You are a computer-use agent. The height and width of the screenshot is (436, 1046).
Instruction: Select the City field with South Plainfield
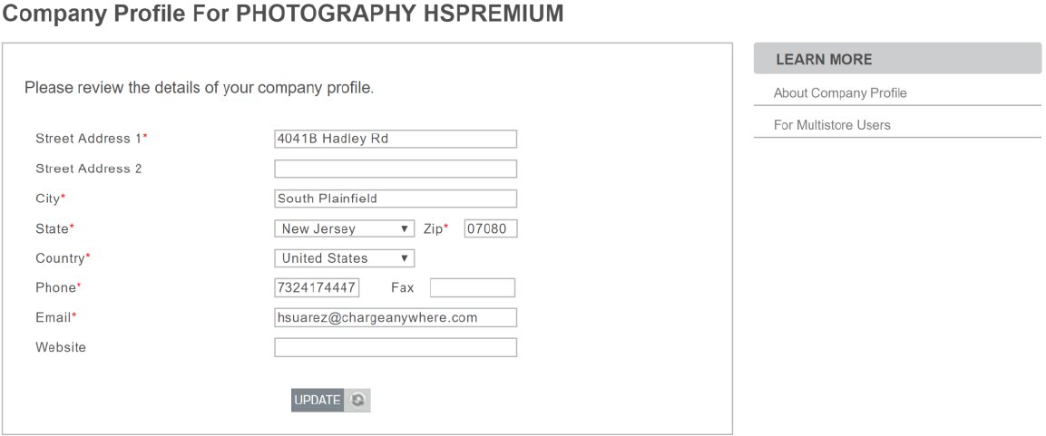point(396,199)
